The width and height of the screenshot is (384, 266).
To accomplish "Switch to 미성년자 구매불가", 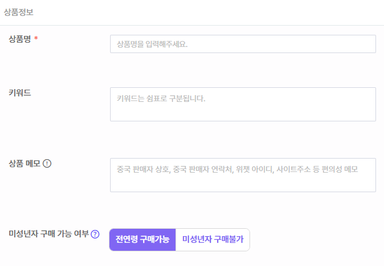I will coord(212,239).
